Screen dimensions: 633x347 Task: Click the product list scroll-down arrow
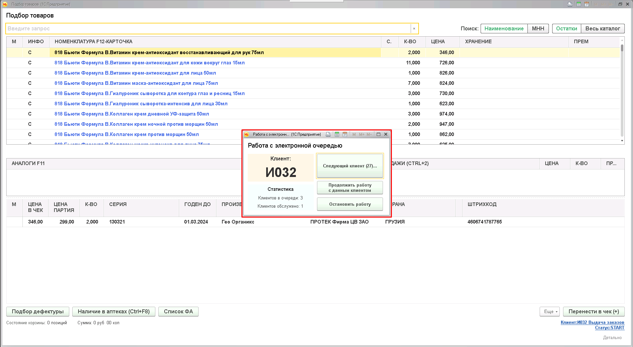[x=622, y=141]
